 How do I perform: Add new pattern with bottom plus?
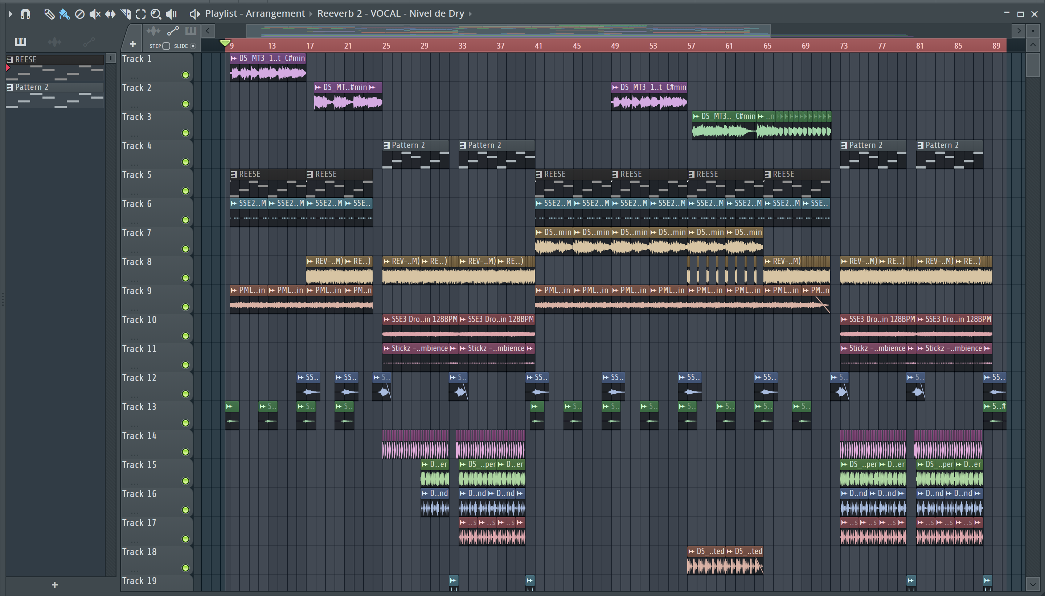54,584
